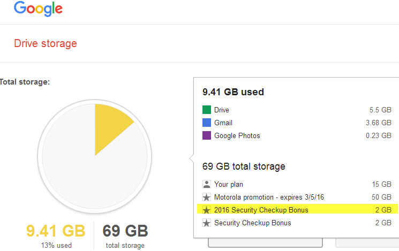Click the 9.41 GB used heading
Screen dimensions: 399x251
click(233, 92)
